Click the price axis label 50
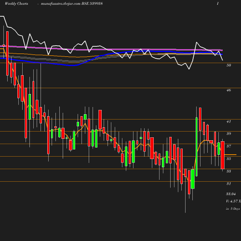This screenshot has width=241, height=241. click(228, 65)
